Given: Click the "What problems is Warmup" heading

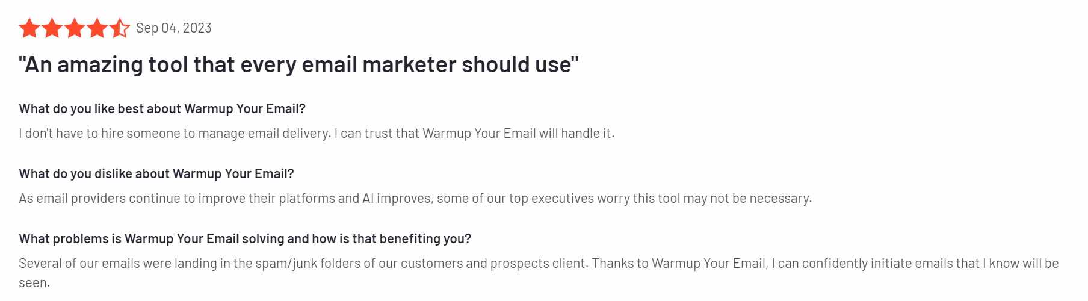Looking at the screenshot, I should pos(244,239).
